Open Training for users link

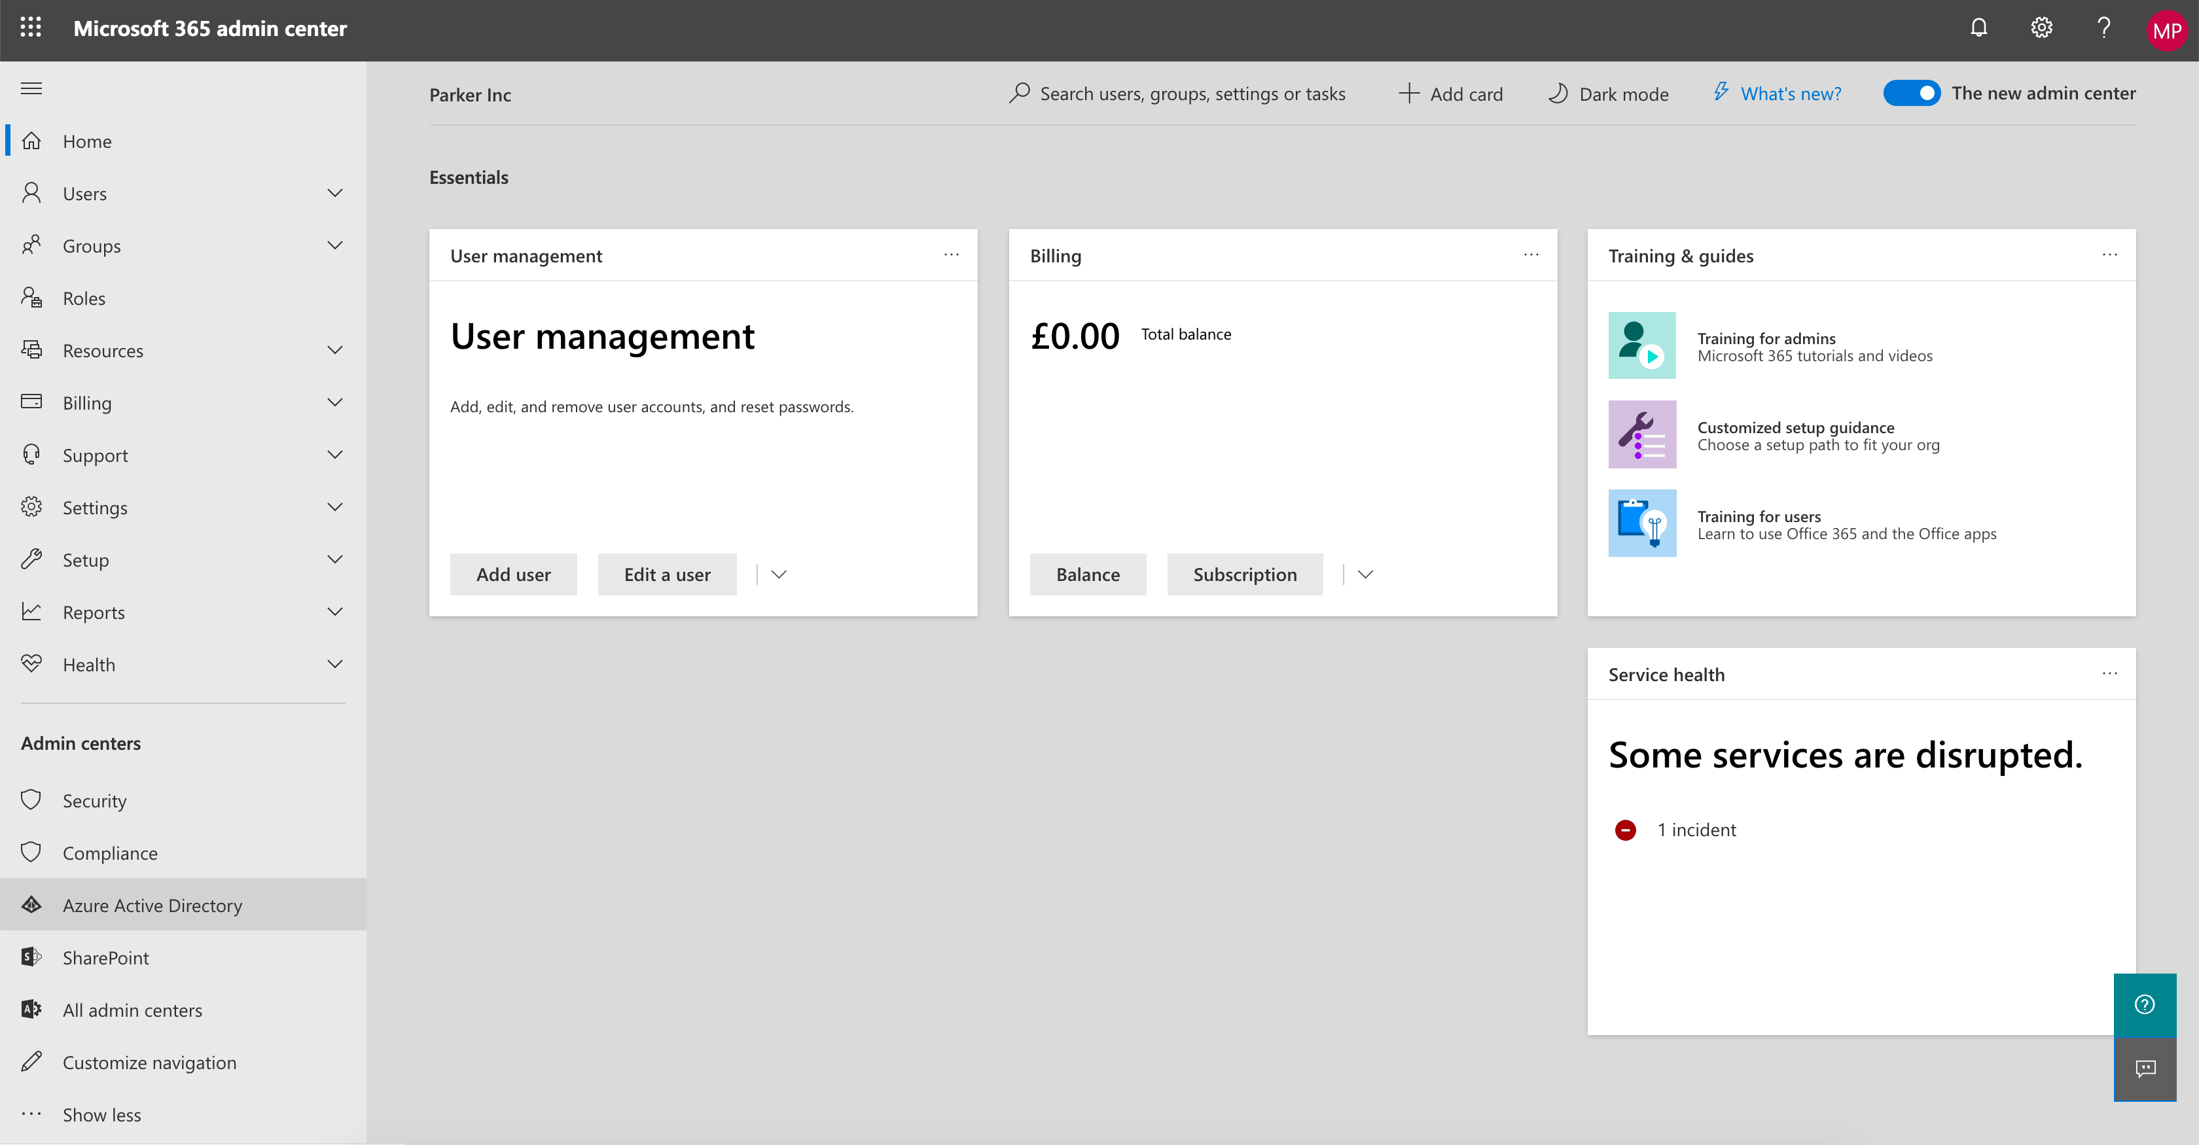point(1759,516)
